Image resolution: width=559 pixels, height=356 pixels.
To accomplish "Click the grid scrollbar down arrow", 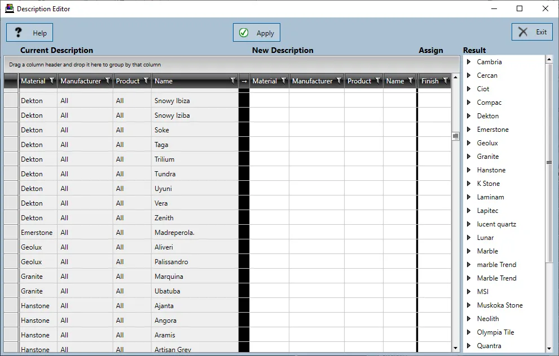I will [x=455, y=348].
